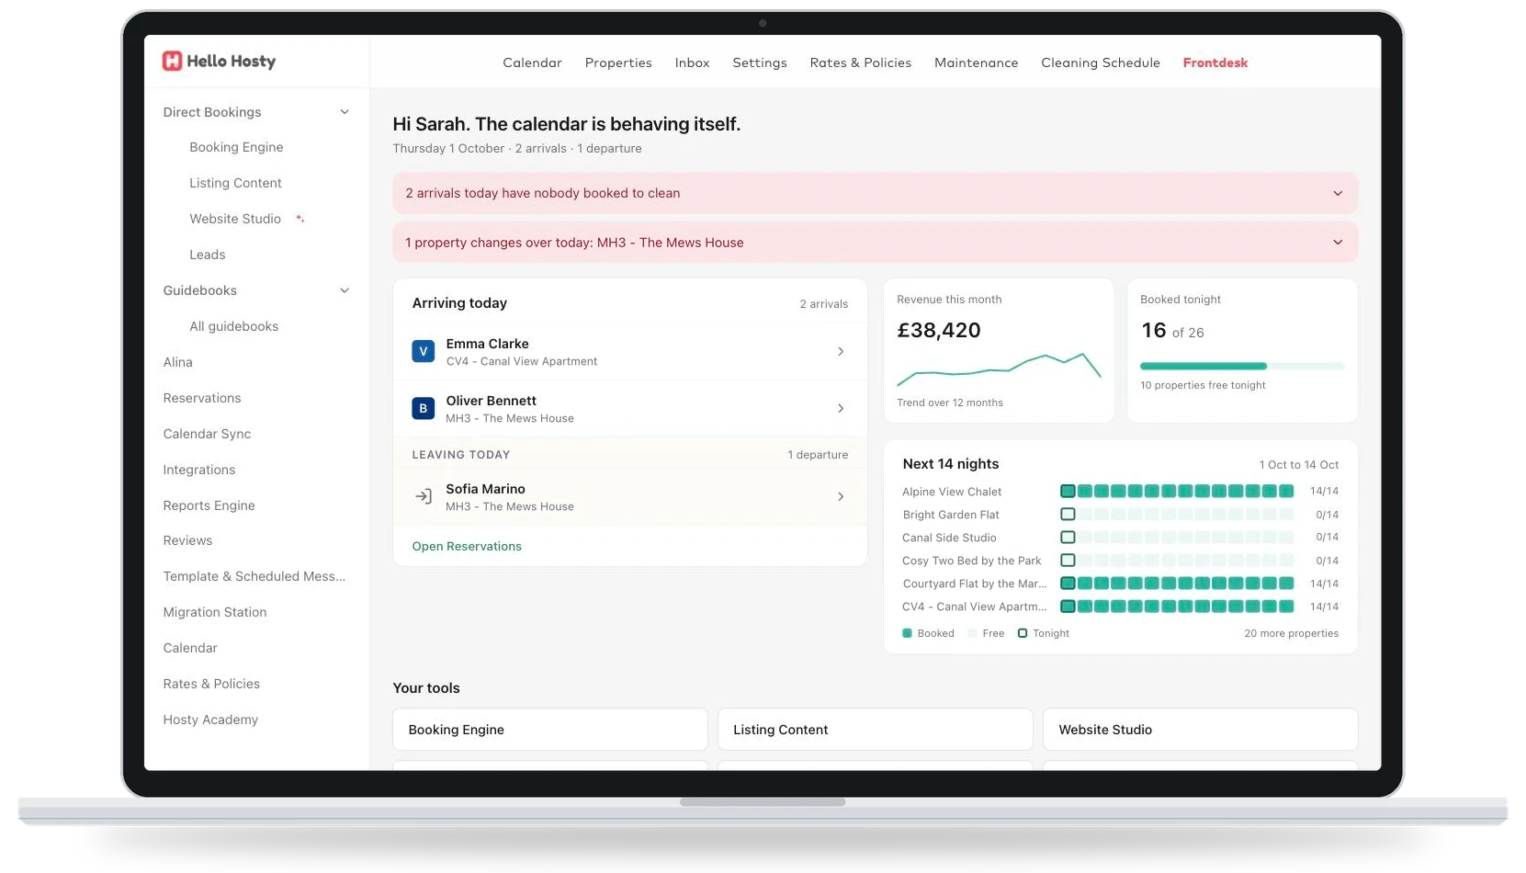Expand the nobody booked to clean alert
The width and height of the screenshot is (1526, 873).
click(x=1338, y=193)
